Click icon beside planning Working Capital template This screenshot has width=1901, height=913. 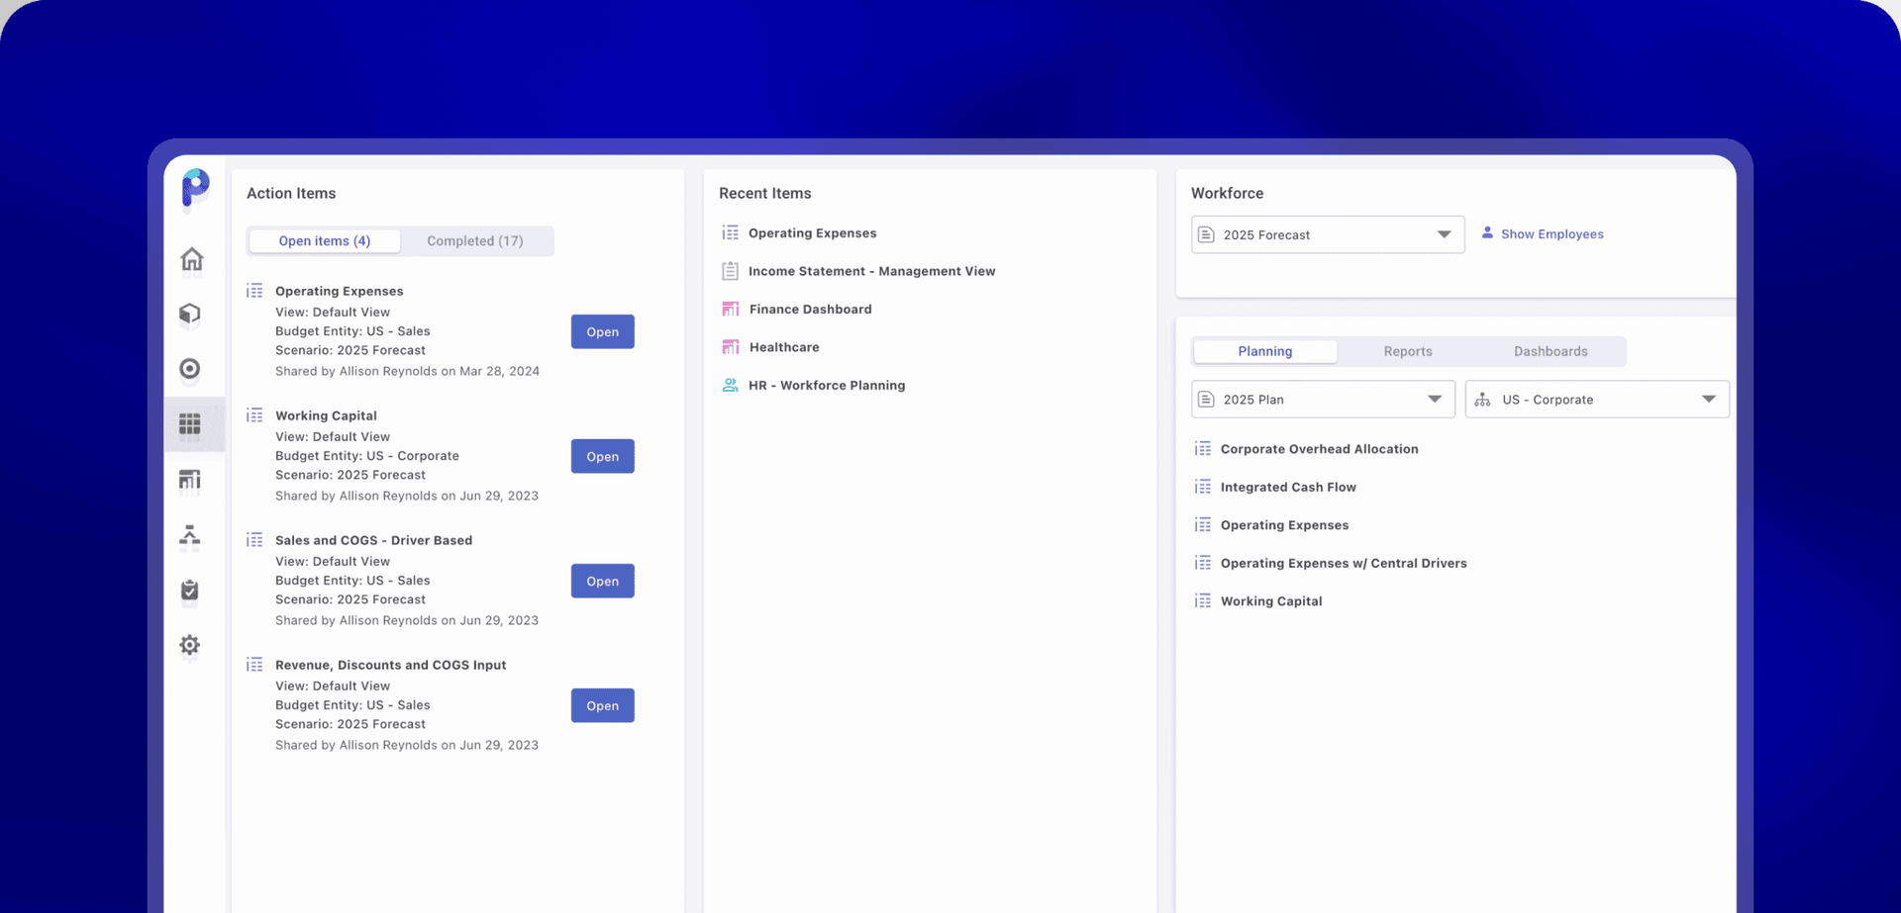[1203, 601]
